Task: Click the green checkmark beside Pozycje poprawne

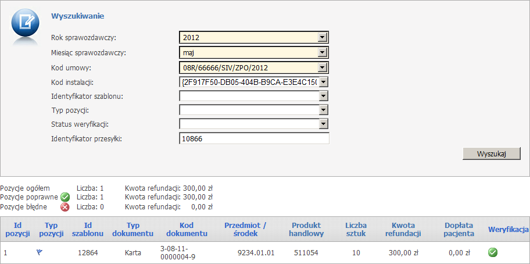Action: tap(65, 197)
